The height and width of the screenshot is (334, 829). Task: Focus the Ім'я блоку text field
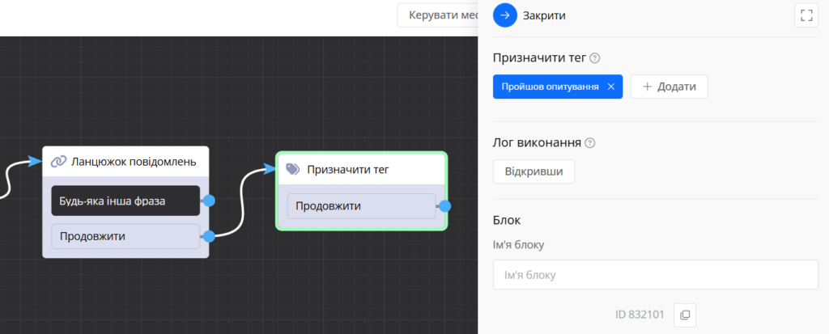(655, 275)
